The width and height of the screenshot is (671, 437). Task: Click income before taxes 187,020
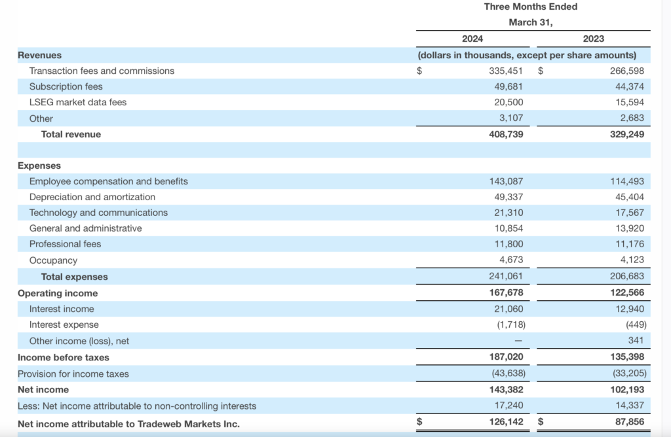(x=506, y=357)
